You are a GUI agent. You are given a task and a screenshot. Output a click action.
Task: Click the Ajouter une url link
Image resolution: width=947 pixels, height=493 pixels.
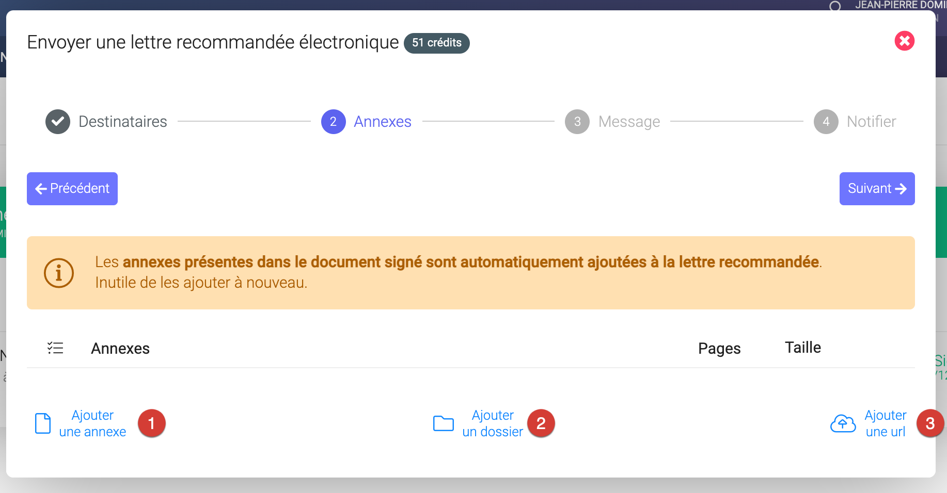coord(886,423)
